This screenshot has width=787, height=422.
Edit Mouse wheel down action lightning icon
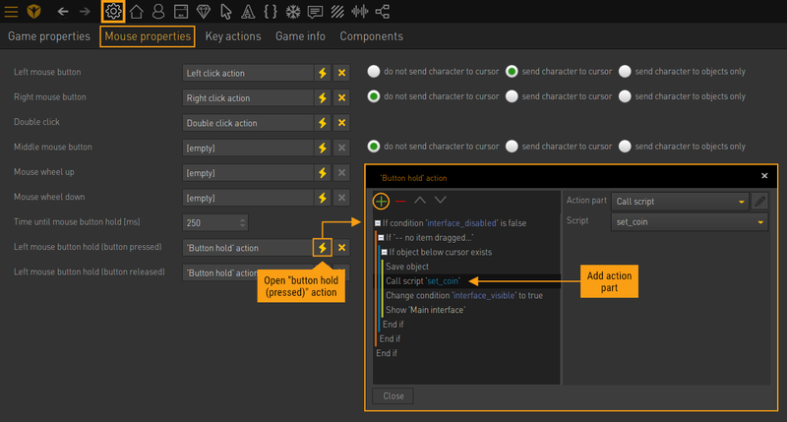click(323, 198)
